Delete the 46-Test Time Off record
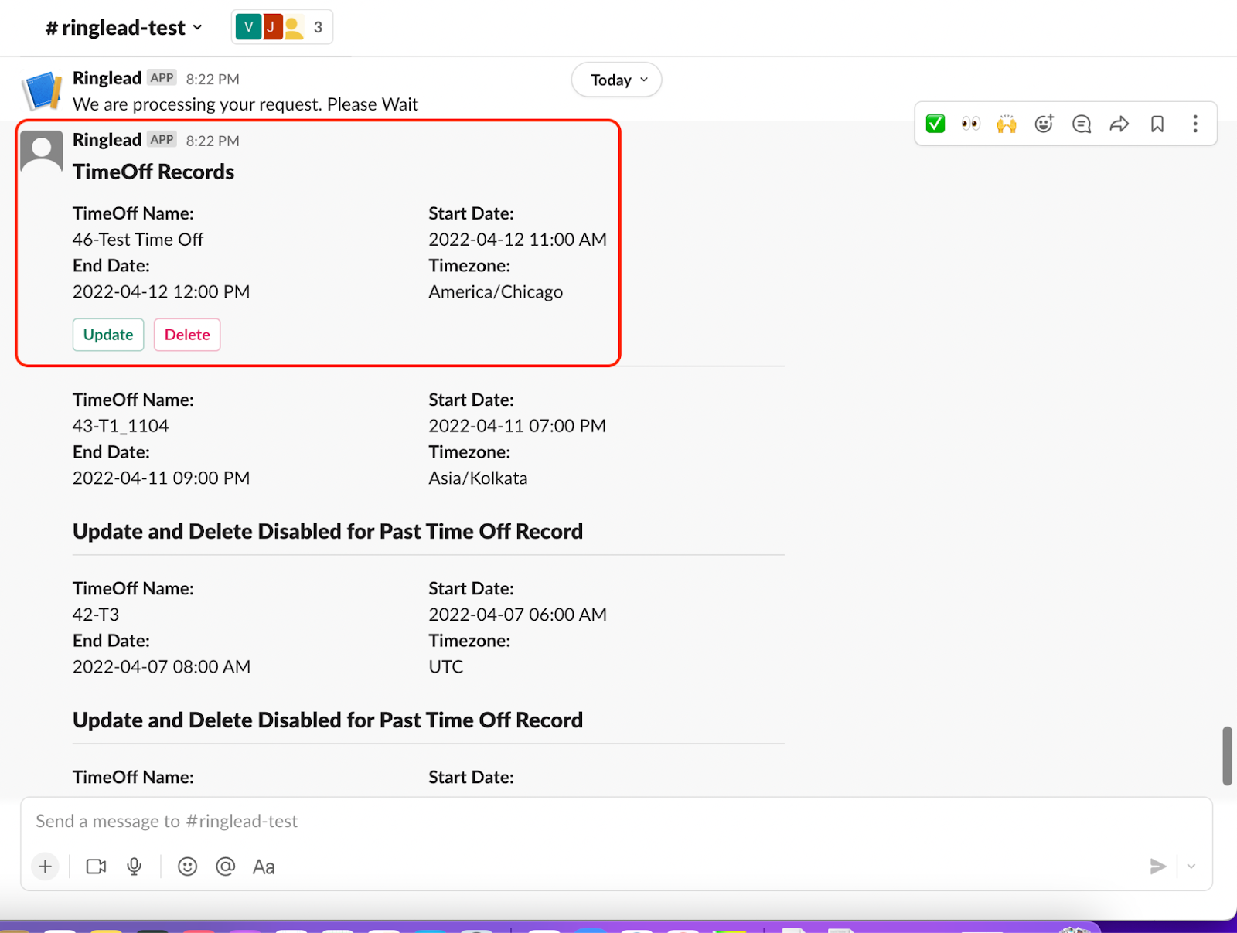The height and width of the screenshot is (933, 1237). pyautogui.click(x=186, y=334)
